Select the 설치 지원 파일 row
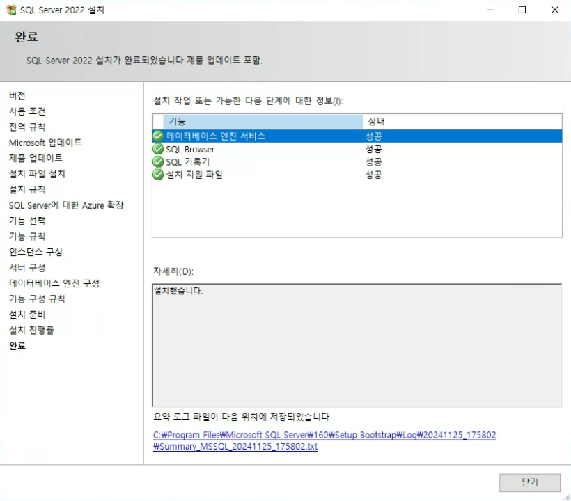 (357, 174)
